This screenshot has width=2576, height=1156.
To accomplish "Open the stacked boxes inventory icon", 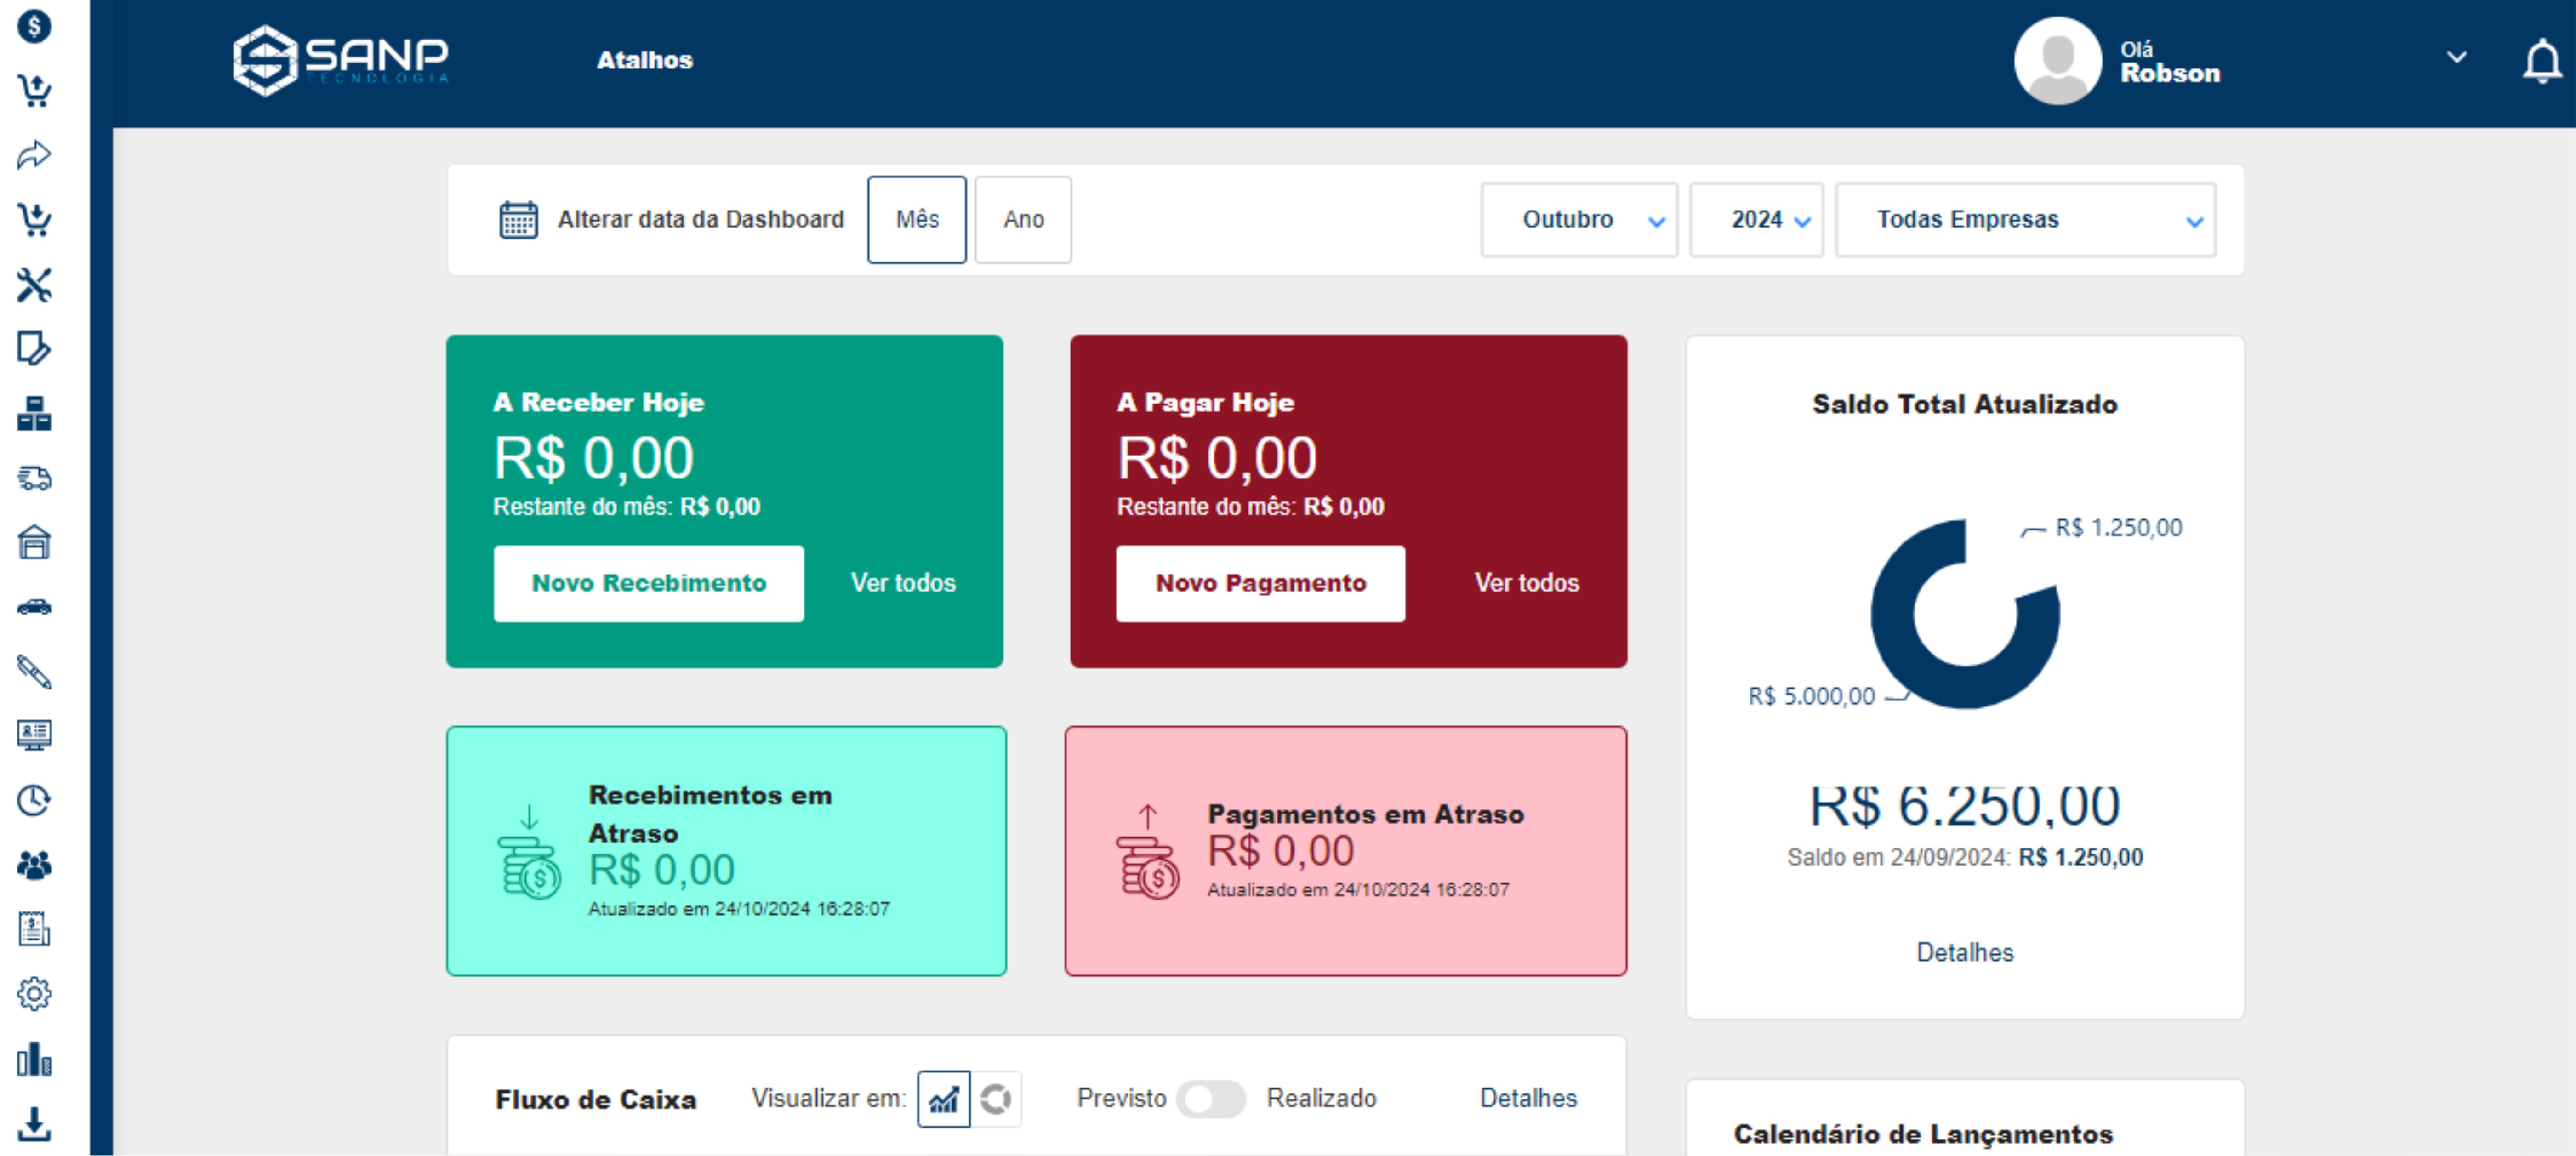I will click(x=34, y=413).
